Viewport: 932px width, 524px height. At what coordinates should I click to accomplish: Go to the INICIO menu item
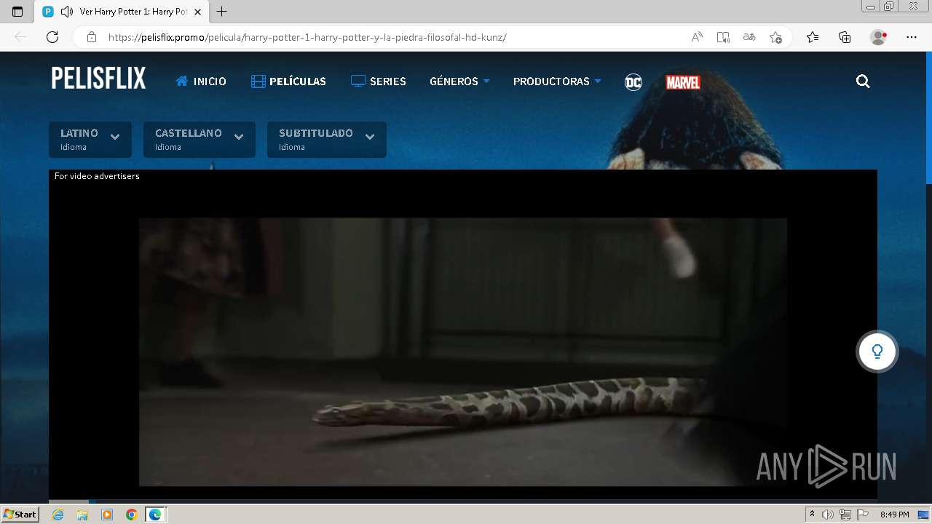201,82
